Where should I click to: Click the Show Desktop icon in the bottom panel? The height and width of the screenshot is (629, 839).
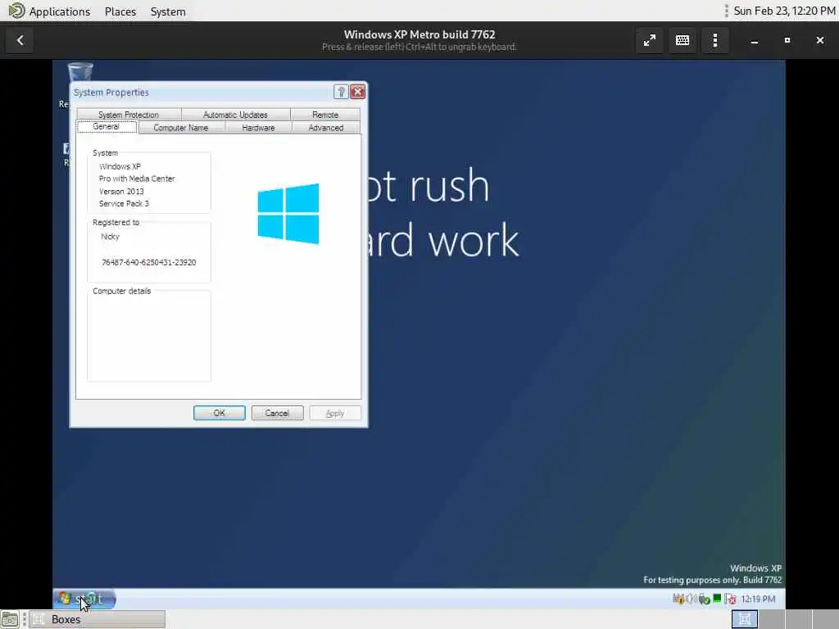coord(10,619)
